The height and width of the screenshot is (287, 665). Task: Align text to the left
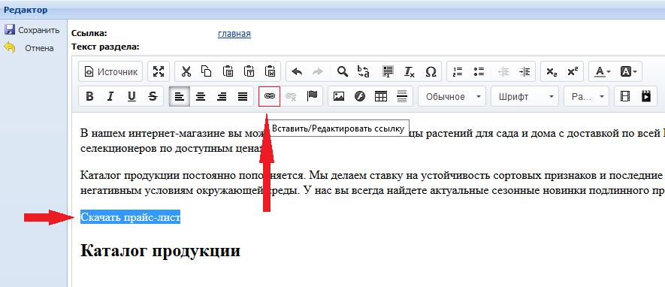tap(180, 97)
